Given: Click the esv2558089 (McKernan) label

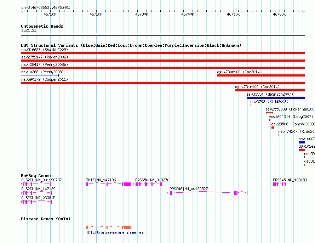Looking at the screenshot, I should pyautogui.click(x=290, y=109).
